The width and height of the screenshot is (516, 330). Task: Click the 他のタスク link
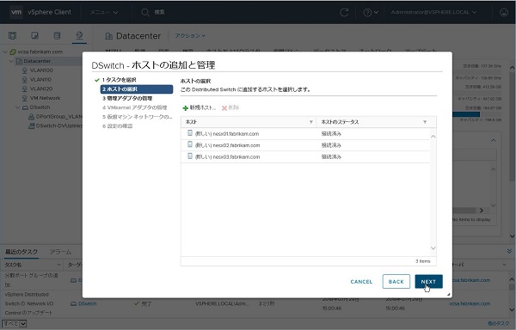(498, 324)
